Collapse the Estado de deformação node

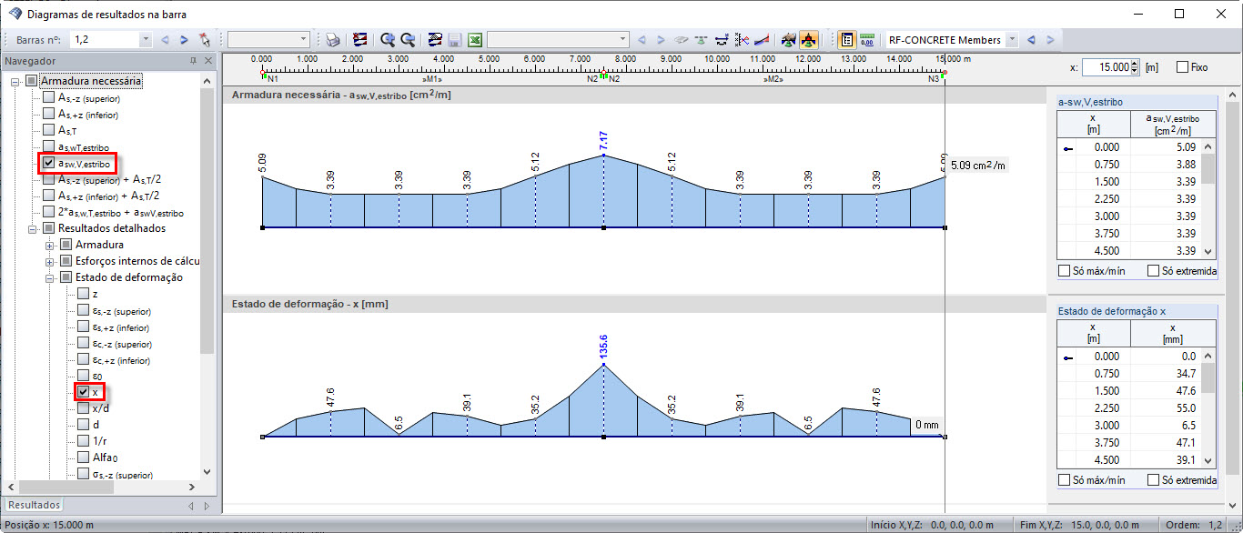(x=49, y=277)
